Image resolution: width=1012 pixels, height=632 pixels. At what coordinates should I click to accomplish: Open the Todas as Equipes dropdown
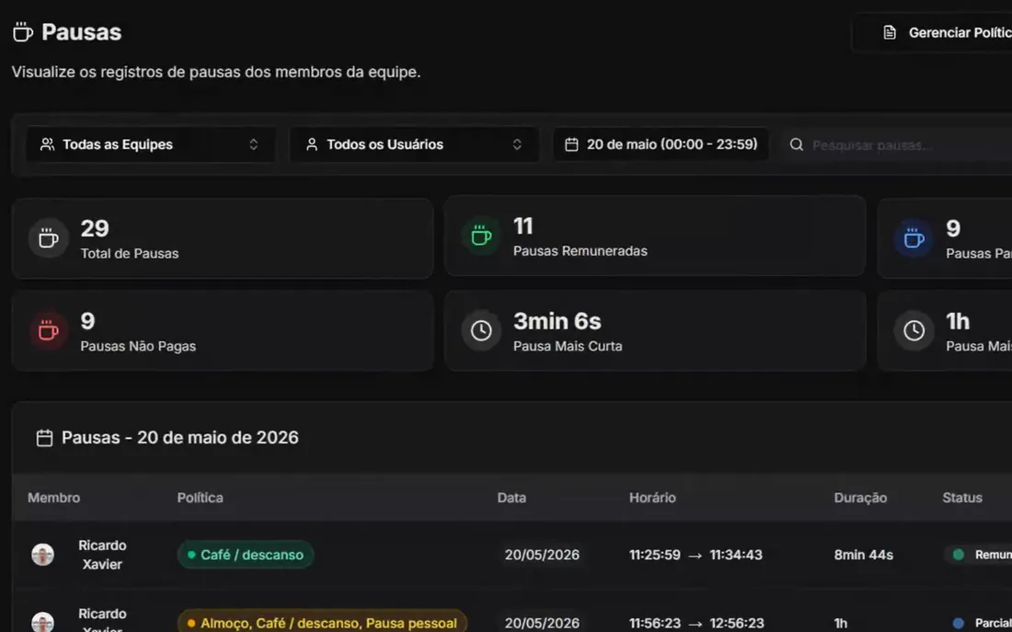(150, 144)
